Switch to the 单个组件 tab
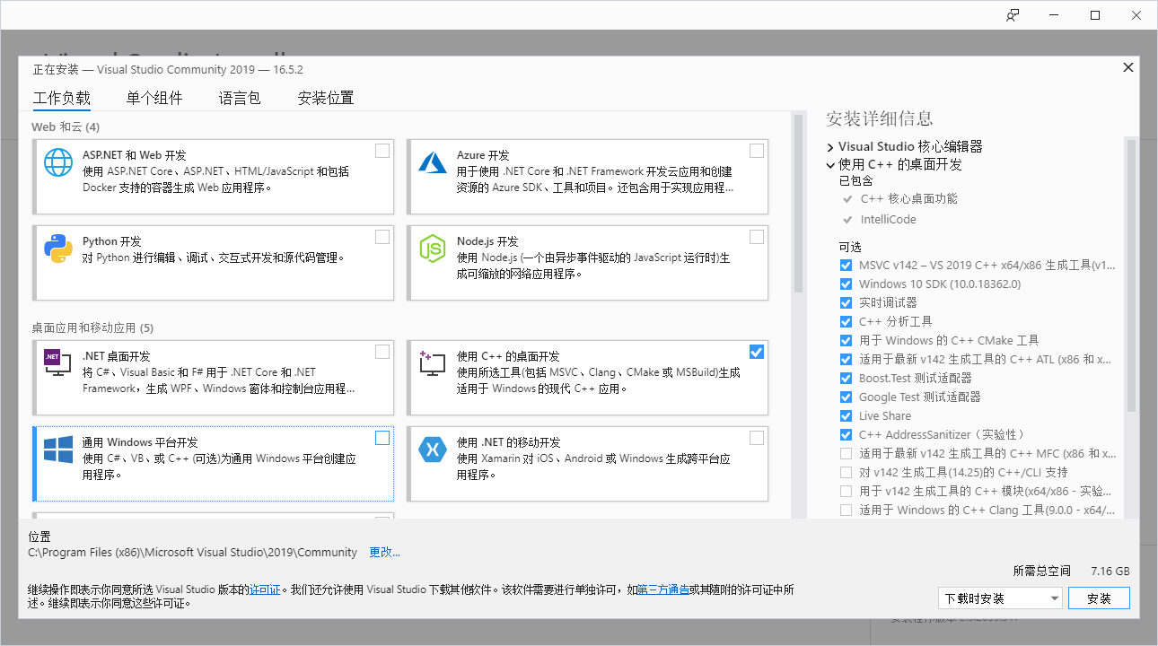Screen dimensions: 1158x646 tap(154, 99)
